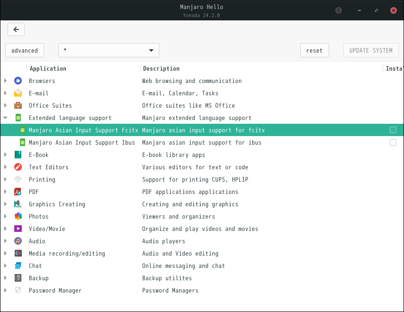The height and width of the screenshot is (312, 404).
Task: Click the E-Book category icon
Action: point(18,155)
